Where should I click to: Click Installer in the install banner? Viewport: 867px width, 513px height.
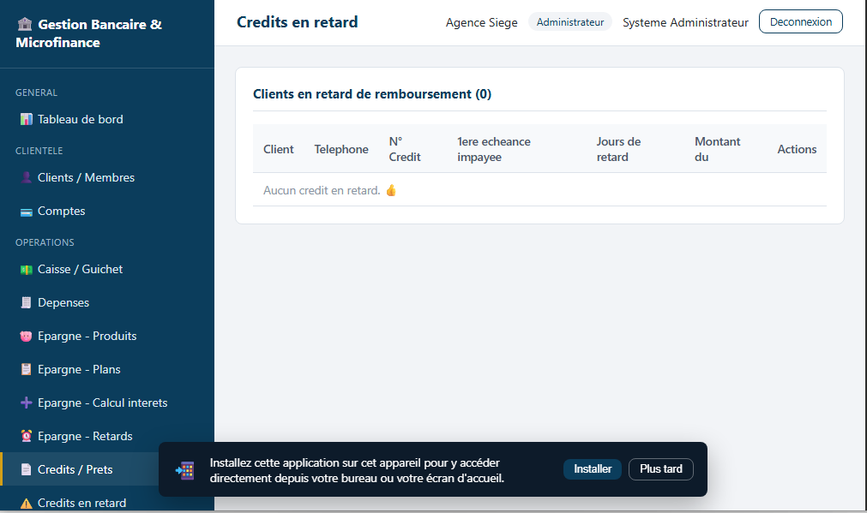point(593,468)
